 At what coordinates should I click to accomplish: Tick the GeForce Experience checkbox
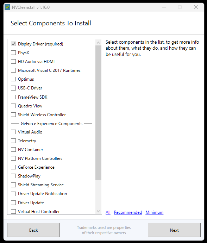coord(13,167)
